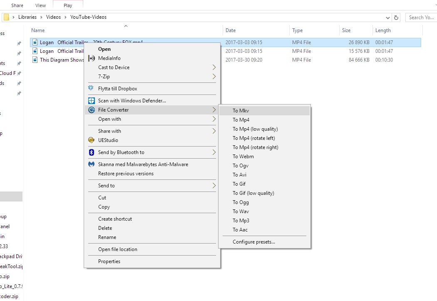
Task: Sort by the Length column header
Action: coord(398,30)
